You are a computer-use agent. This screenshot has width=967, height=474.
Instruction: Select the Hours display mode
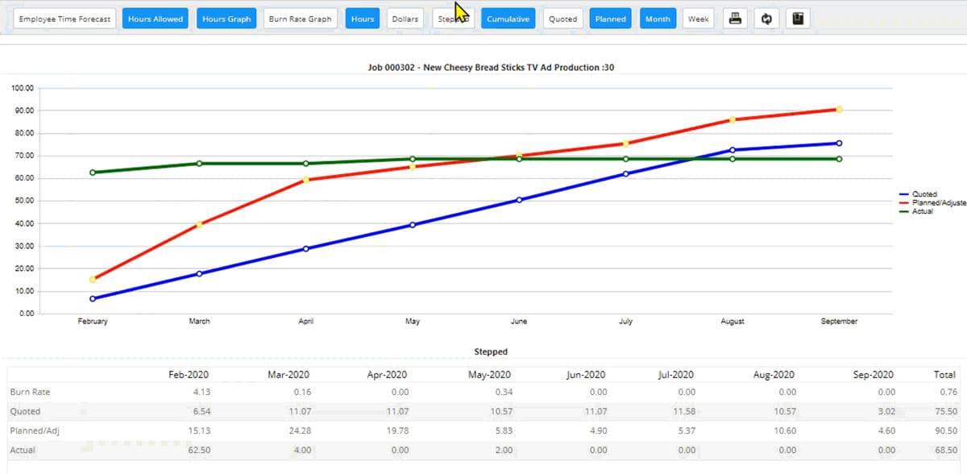(362, 18)
